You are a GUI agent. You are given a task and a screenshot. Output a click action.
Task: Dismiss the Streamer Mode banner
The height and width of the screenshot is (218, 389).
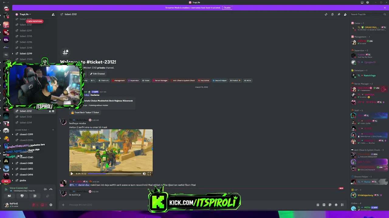tap(385, 8)
